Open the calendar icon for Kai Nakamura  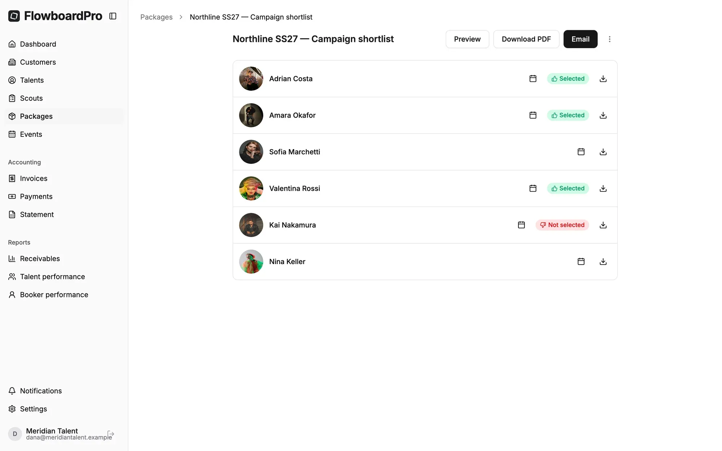[521, 225]
